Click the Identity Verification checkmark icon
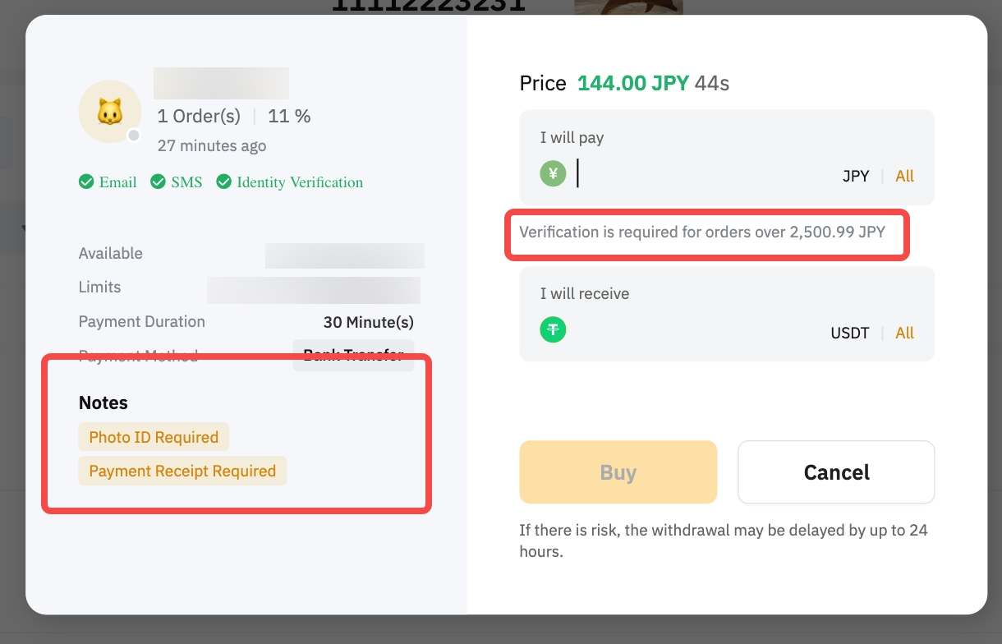The image size is (1002, 644). pyautogui.click(x=223, y=182)
